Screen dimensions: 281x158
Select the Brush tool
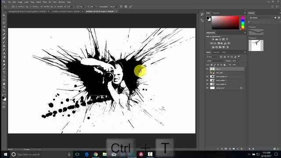tap(4, 42)
